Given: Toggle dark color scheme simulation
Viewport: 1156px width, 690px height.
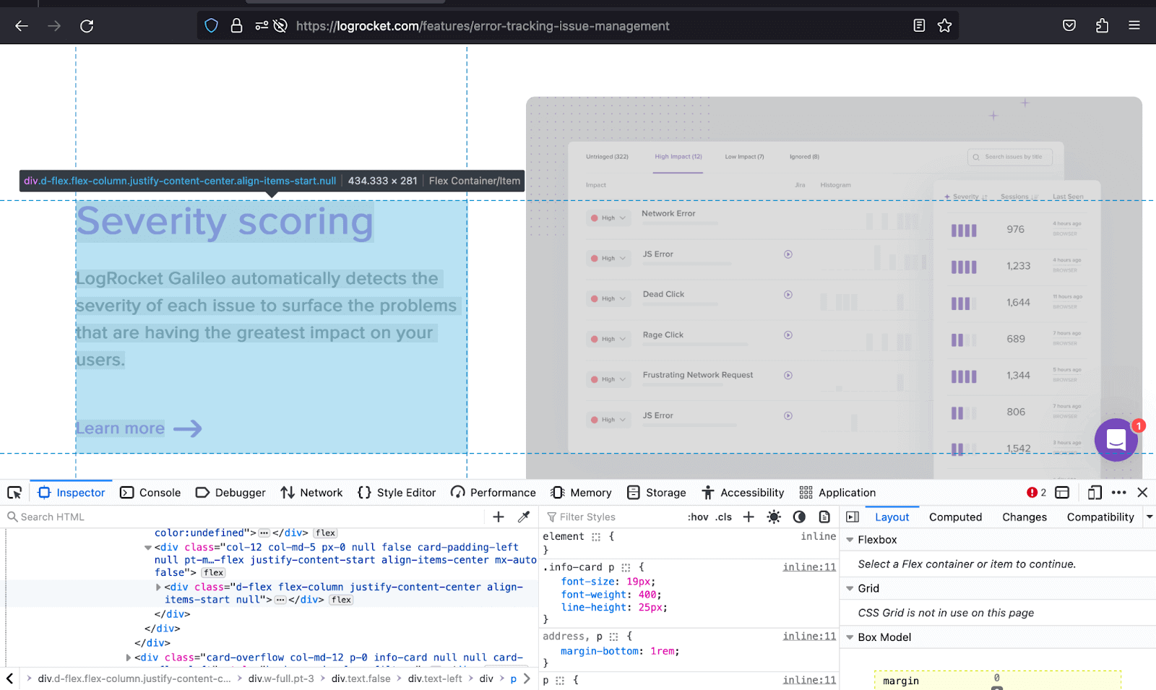Looking at the screenshot, I should point(799,517).
